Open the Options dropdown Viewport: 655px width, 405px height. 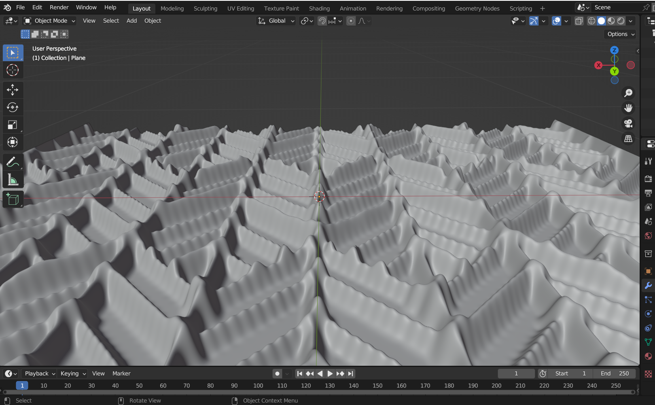pos(620,34)
